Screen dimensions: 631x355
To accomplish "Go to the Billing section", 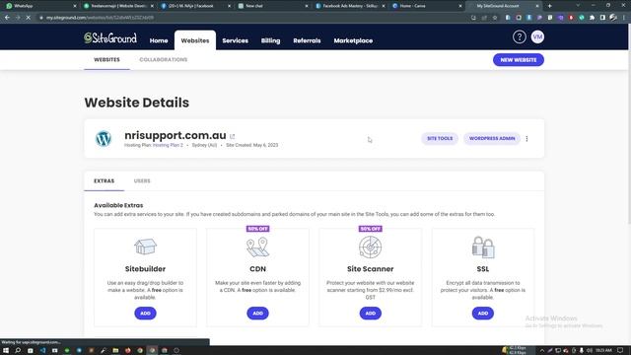I will pyautogui.click(x=270, y=40).
